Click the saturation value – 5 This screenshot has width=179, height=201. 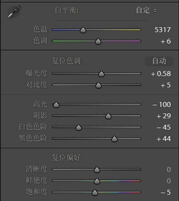(166, 192)
